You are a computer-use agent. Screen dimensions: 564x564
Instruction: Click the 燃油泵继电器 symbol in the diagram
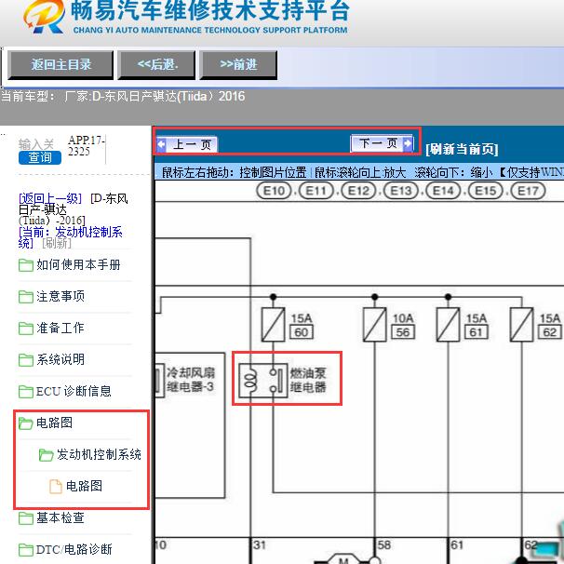tap(263, 381)
